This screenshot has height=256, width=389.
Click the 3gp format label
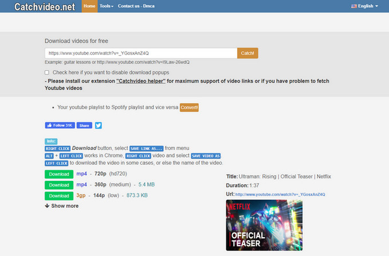pyautogui.click(x=81, y=195)
